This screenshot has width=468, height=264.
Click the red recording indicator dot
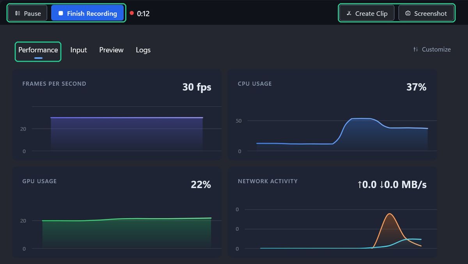click(x=132, y=13)
